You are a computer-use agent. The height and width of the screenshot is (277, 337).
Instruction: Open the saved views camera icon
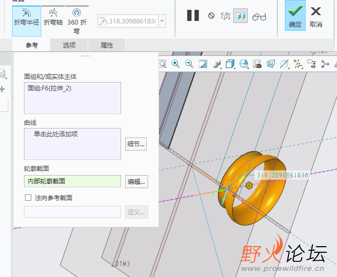pos(257,64)
